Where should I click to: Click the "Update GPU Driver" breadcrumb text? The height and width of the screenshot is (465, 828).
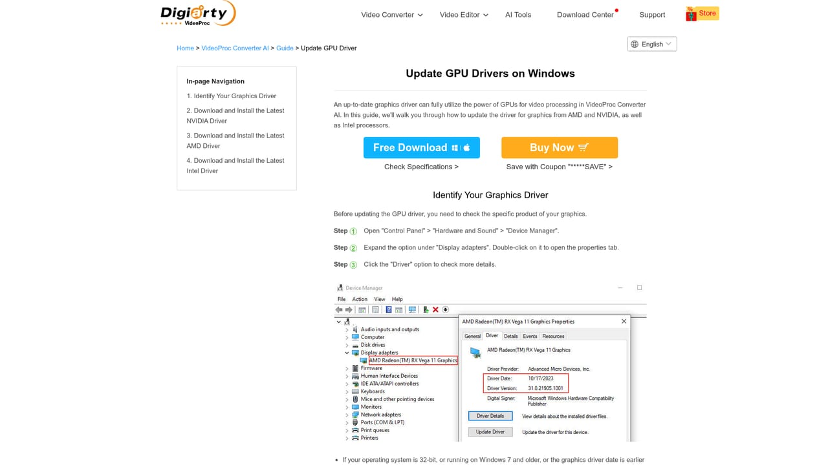pos(329,48)
